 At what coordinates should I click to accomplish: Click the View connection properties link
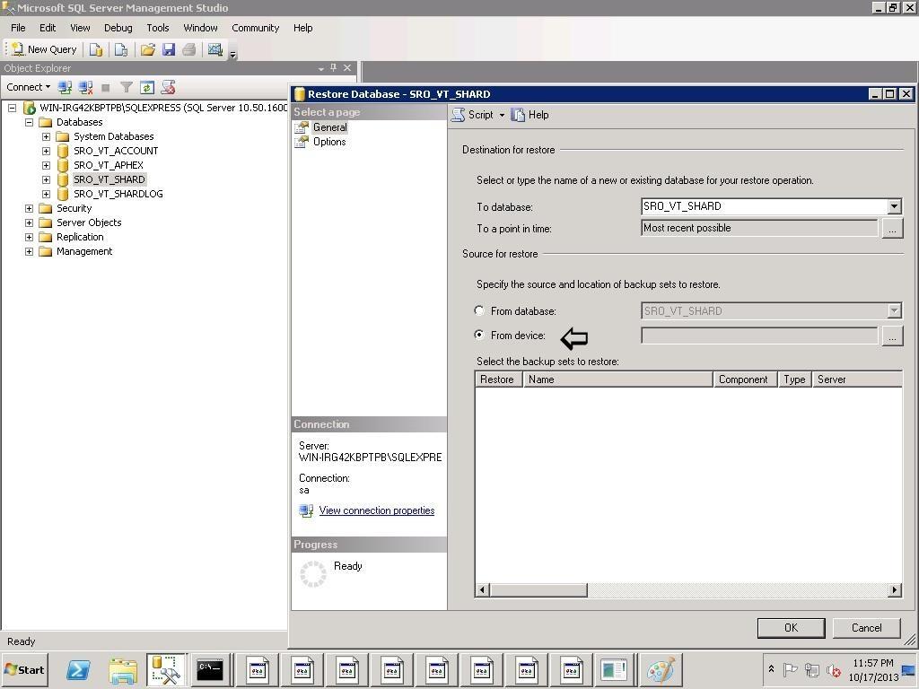(x=377, y=510)
